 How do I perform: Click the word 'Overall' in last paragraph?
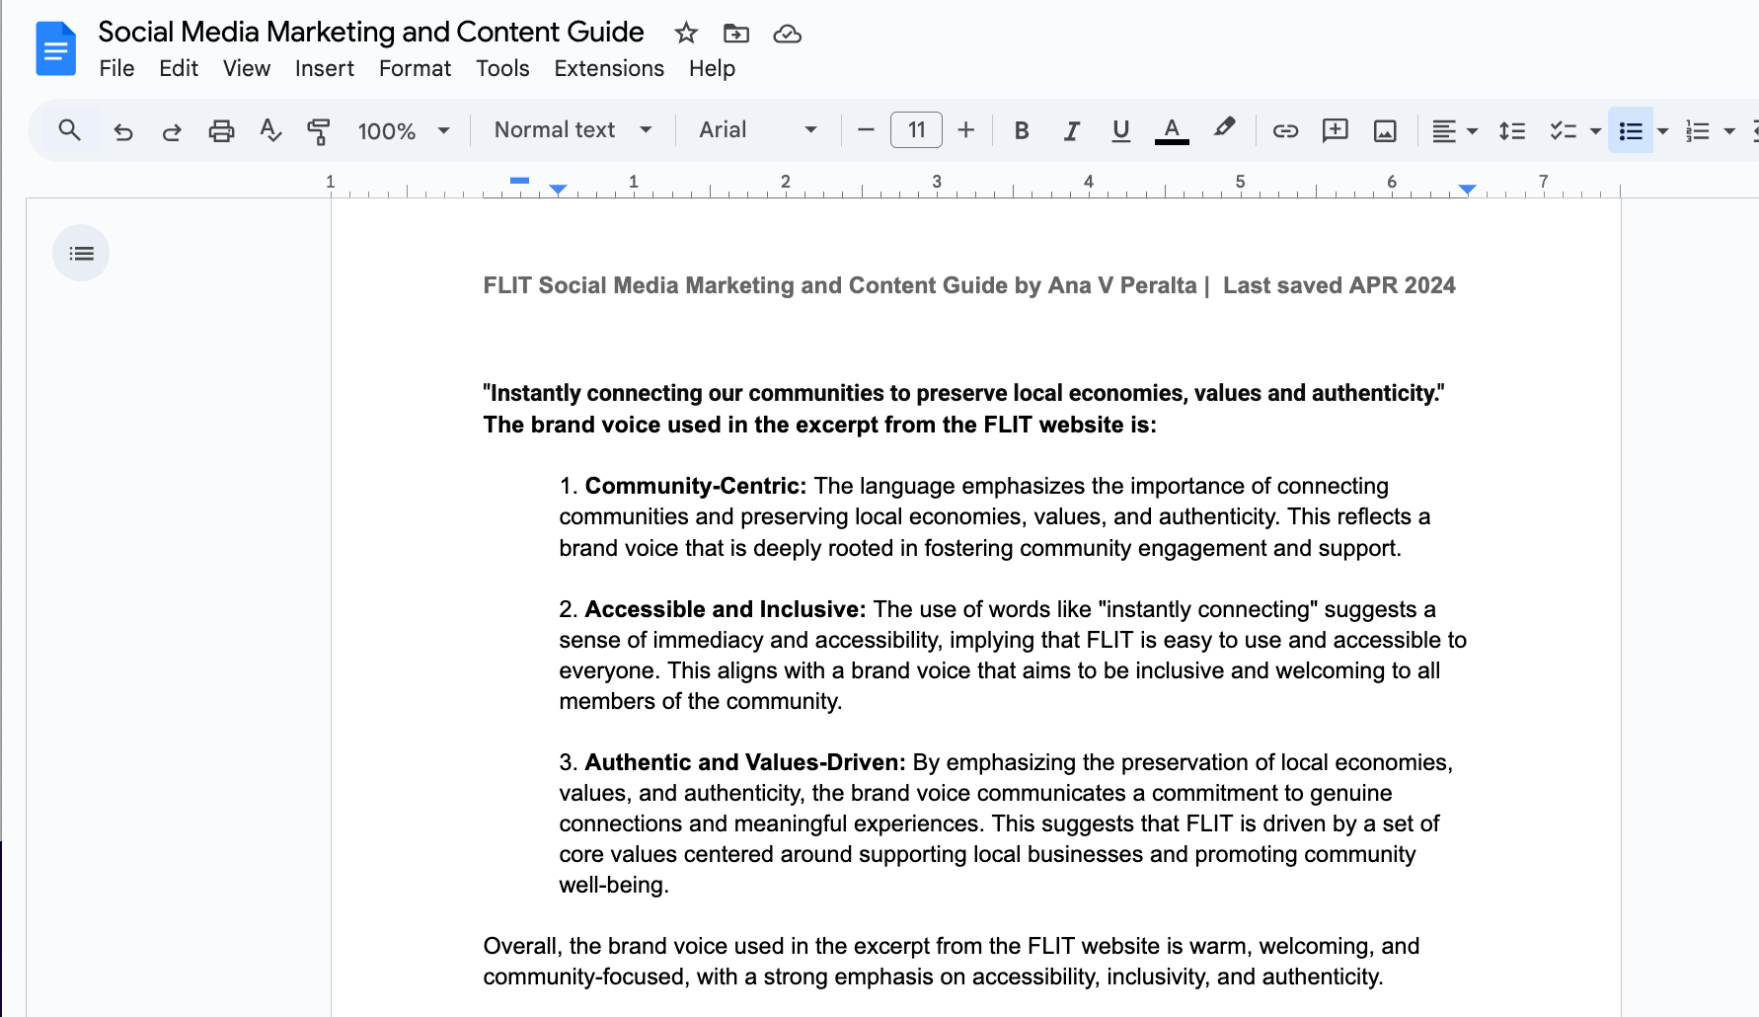coord(522,946)
